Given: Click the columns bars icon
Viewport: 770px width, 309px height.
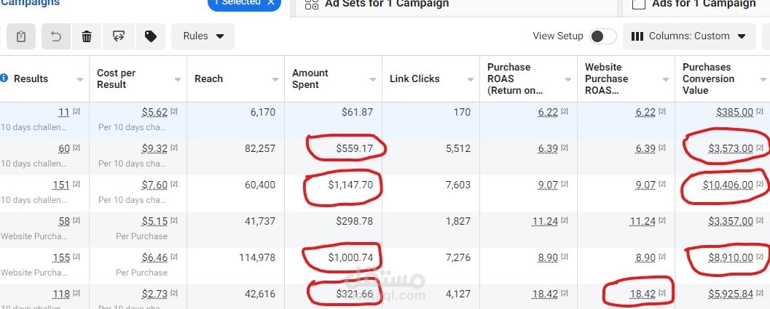Looking at the screenshot, I should tap(637, 36).
